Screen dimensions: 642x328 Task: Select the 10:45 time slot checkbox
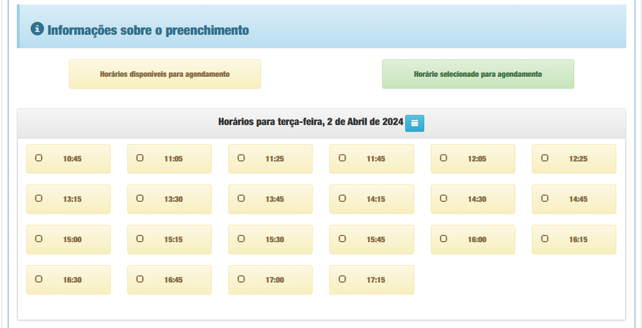click(39, 158)
